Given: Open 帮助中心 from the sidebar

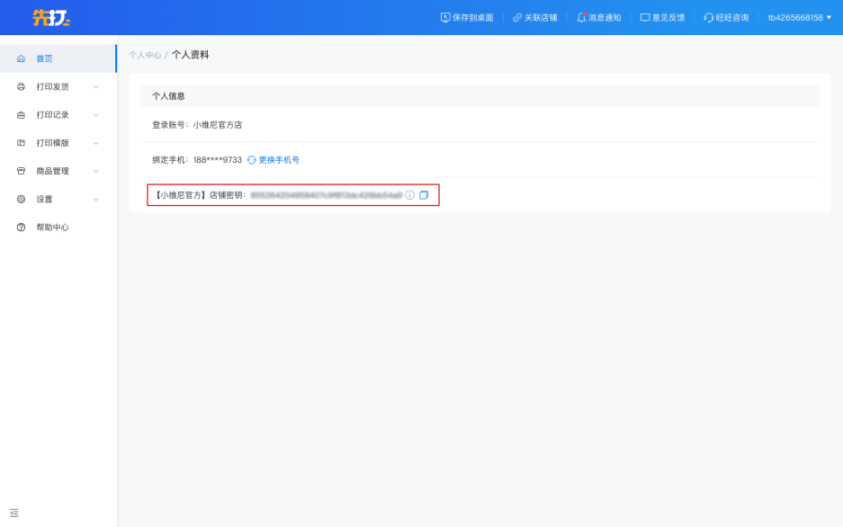Looking at the screenshot, I should tap(52, 228).
